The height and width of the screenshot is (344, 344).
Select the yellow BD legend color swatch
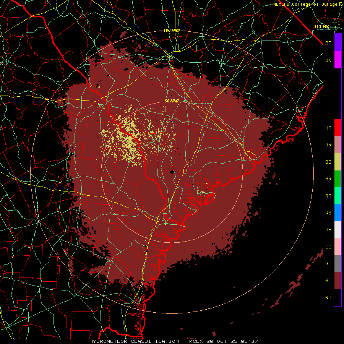click(338, 162)
